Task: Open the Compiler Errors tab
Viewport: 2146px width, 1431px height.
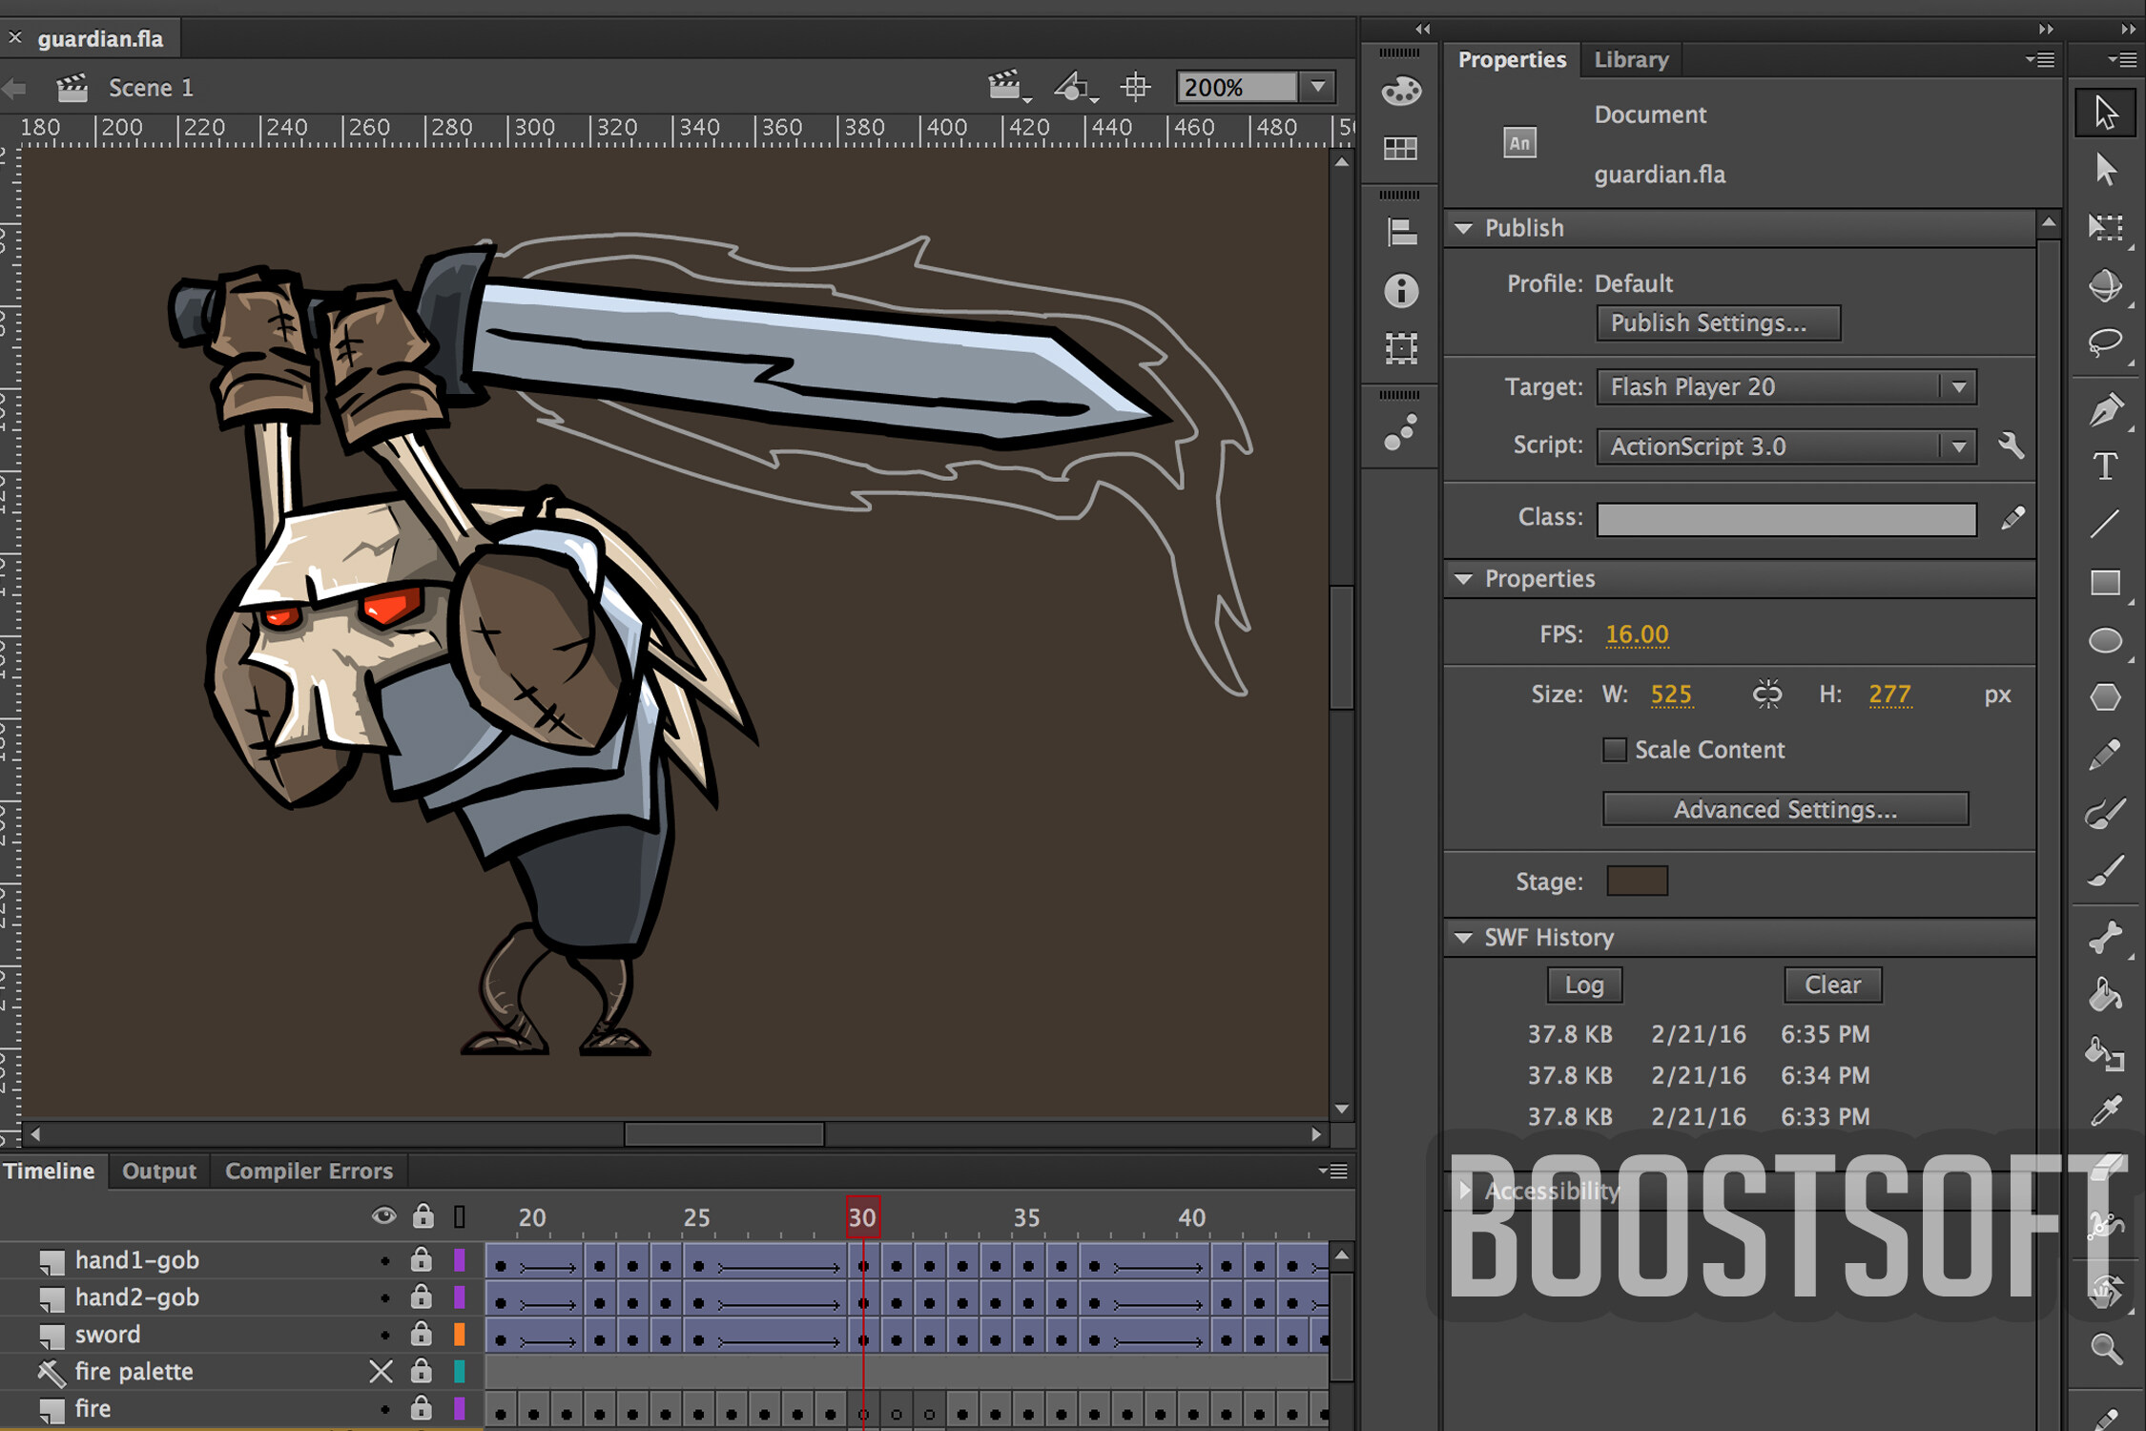Action: [308, 1171]
